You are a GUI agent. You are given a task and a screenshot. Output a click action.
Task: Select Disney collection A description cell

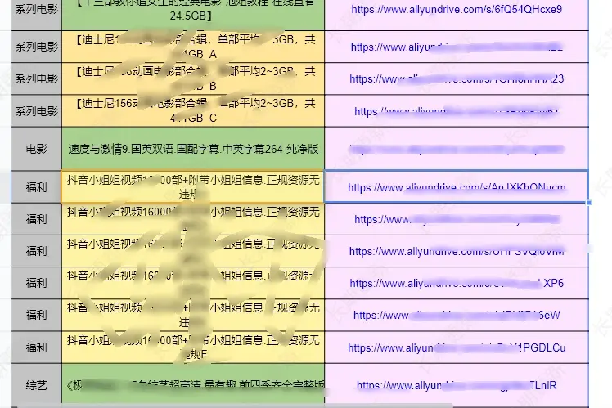[x=193, y=47]
